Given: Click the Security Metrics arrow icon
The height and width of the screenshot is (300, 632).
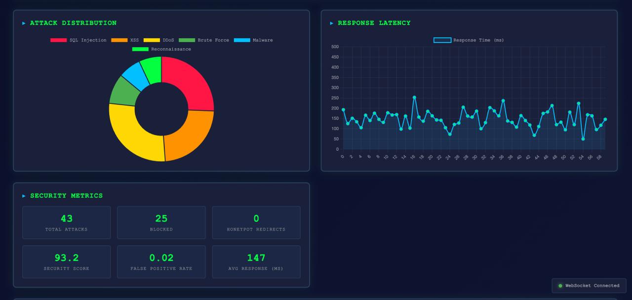Looking at the screenshot, I should (x=24, y=196).
